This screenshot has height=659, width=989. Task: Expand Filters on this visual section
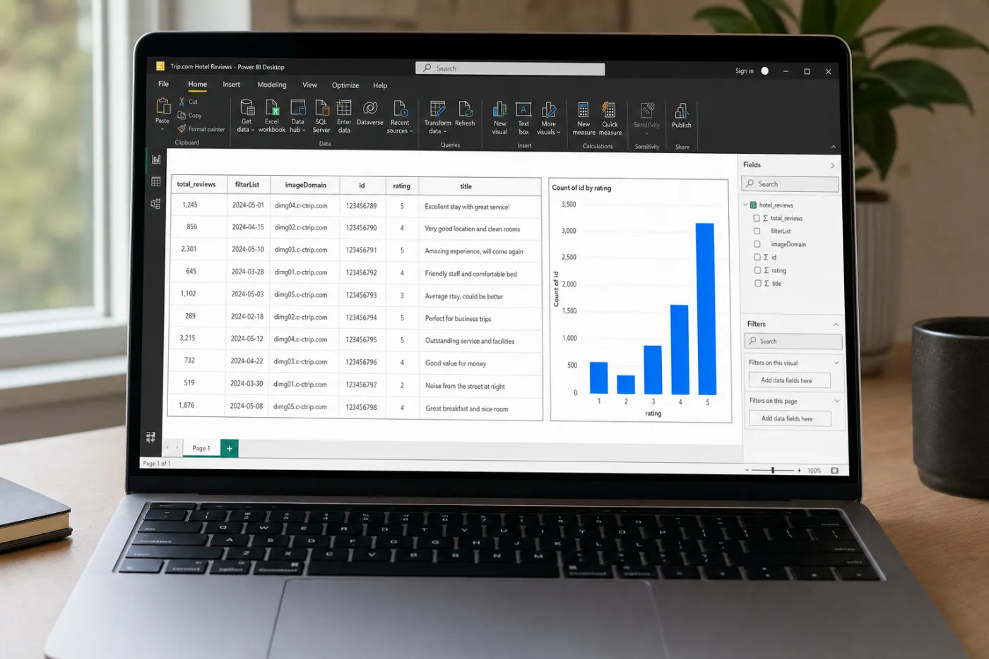point(836,363)
